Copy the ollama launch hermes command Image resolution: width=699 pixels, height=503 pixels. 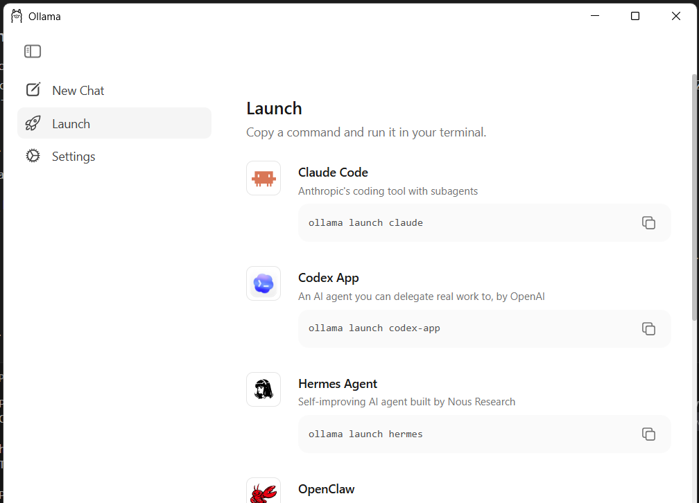[x=648, y=434]
